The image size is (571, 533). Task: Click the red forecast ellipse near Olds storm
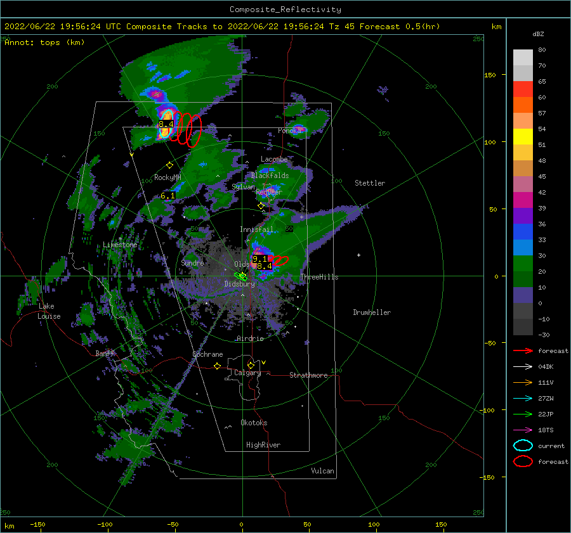(280, 260)
